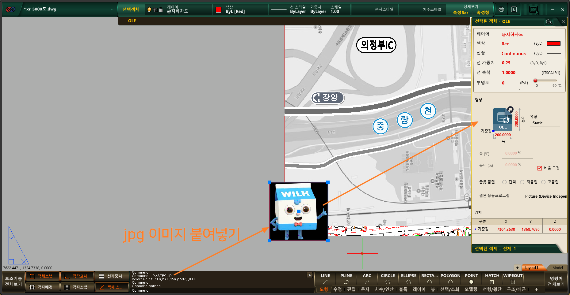Screen dimensions: 570x295
Task: Click 보조기능 전체보기 button
Action: tap(13, 281)
